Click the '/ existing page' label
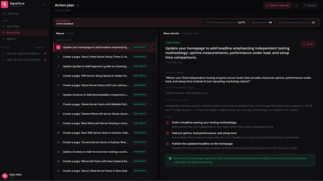Screen dimensions: 323x181 point(174,62)
